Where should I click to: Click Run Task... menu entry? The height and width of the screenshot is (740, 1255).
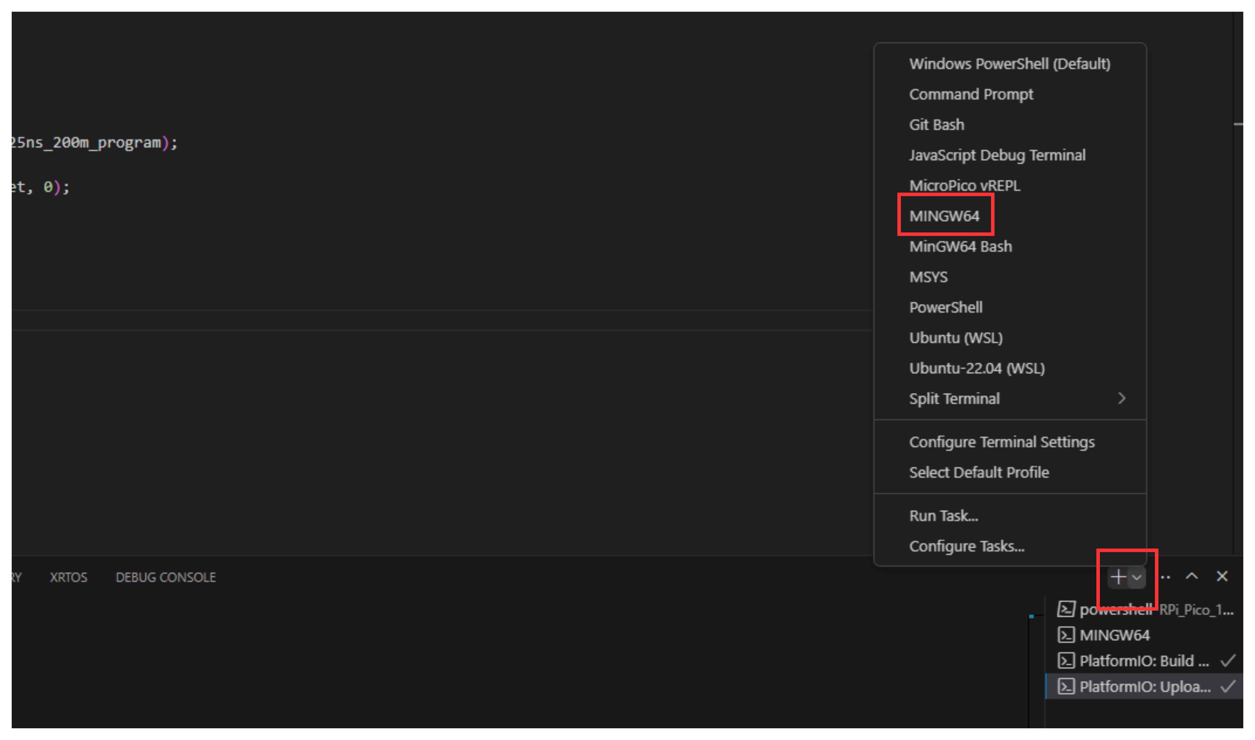point(944,515)
